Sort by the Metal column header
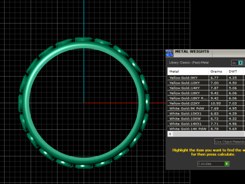 188,72
